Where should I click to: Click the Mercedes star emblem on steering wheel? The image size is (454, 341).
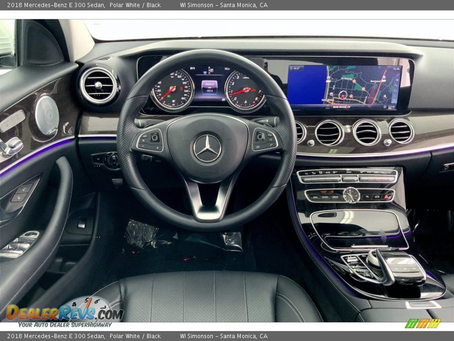coord(207,148)
